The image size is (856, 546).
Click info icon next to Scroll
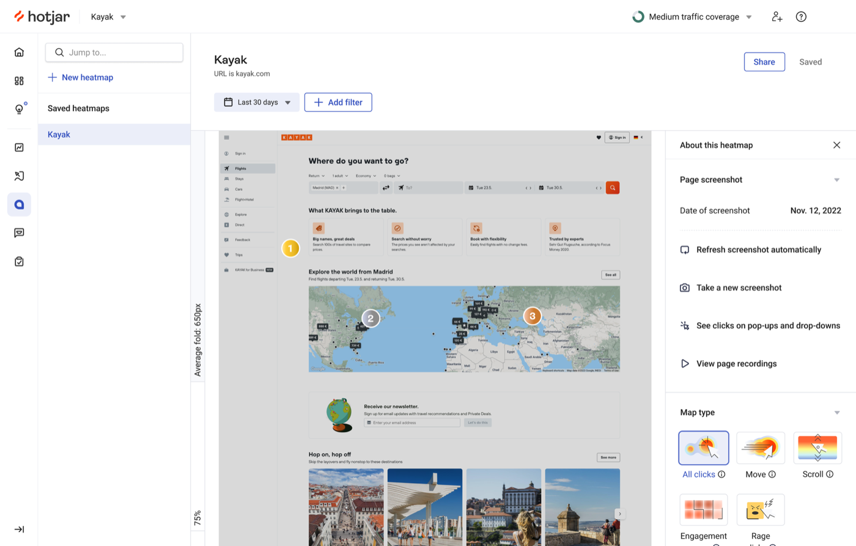pyautogui.click(x=830, y=474)
